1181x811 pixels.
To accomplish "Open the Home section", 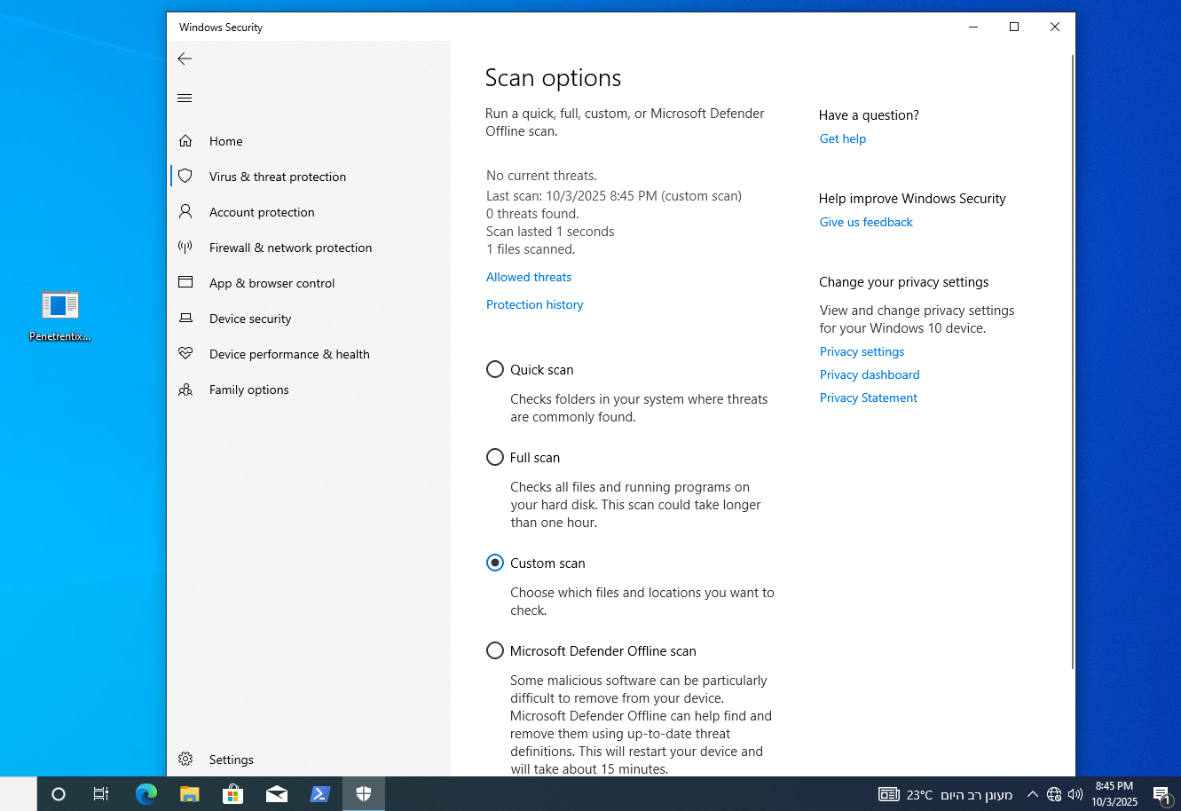I will tap(225, 141).
